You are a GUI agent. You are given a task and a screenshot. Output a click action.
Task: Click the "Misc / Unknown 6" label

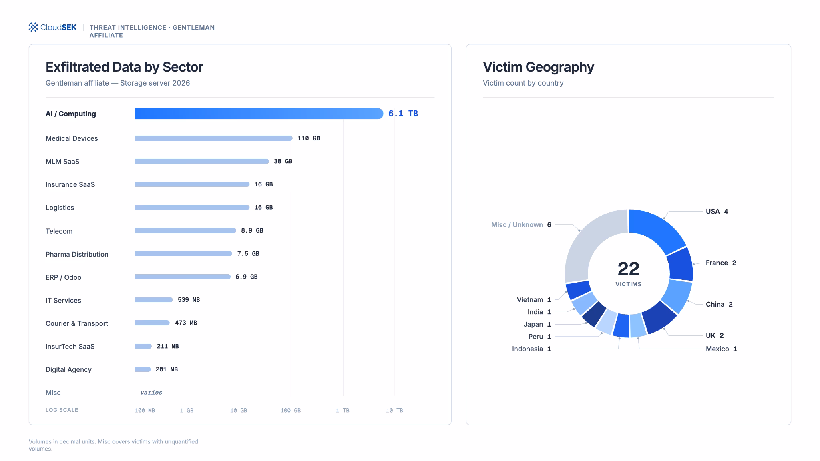[521, 225]
